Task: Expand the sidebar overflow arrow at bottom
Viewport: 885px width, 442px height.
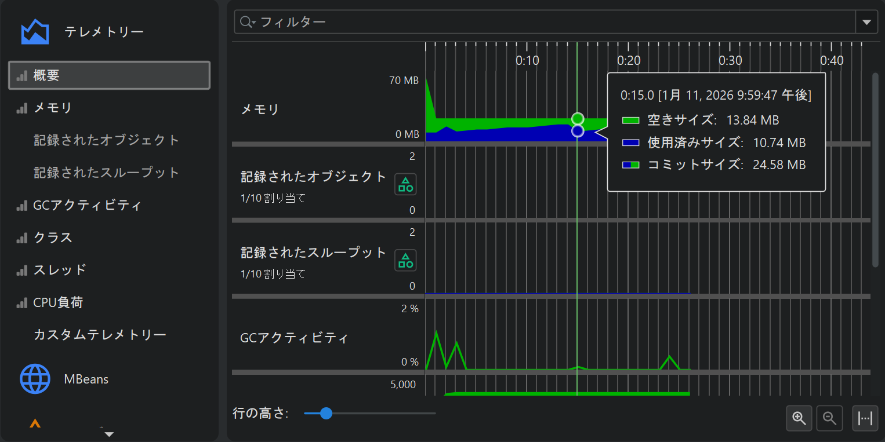Action: coord(108,434)
